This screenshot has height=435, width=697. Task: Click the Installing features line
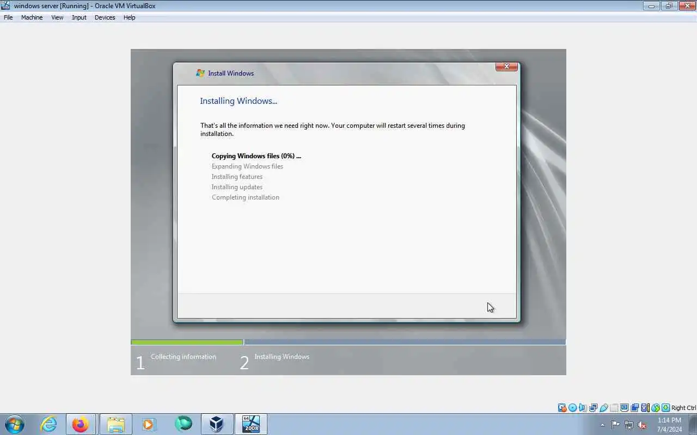[x=237, y=177]
